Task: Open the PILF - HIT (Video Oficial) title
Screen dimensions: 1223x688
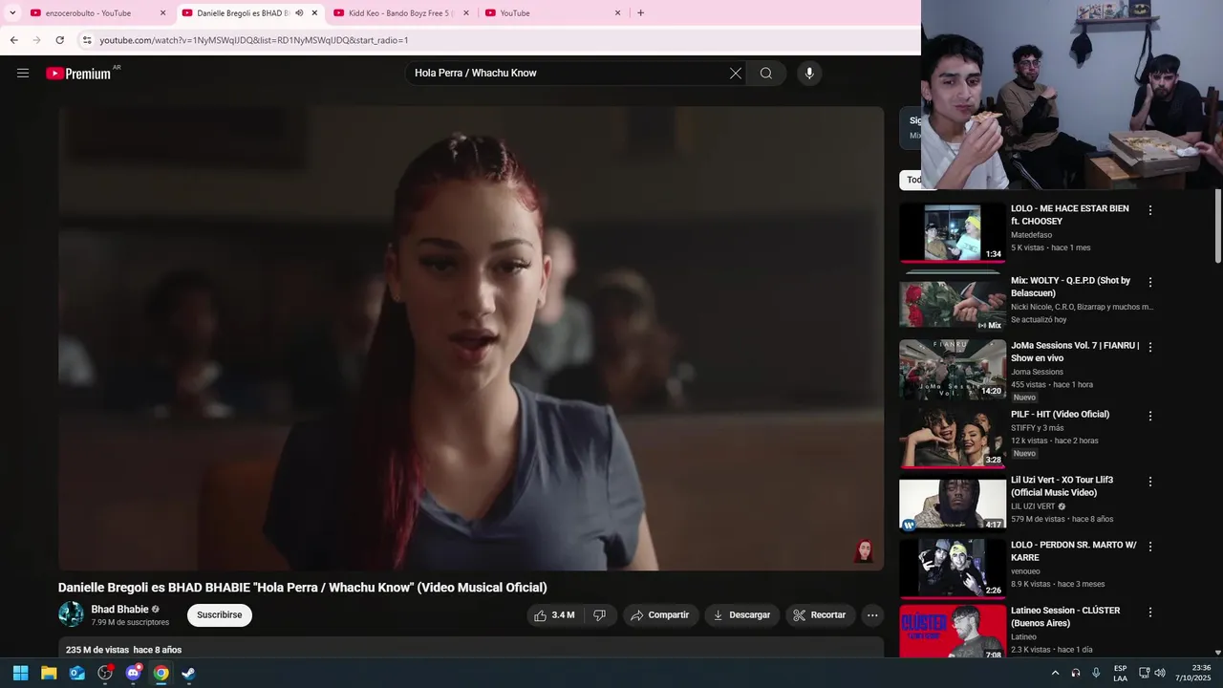Action: click(1061, 415)
